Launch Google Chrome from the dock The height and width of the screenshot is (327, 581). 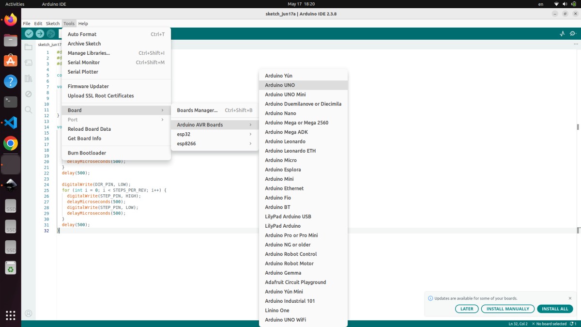11,143
